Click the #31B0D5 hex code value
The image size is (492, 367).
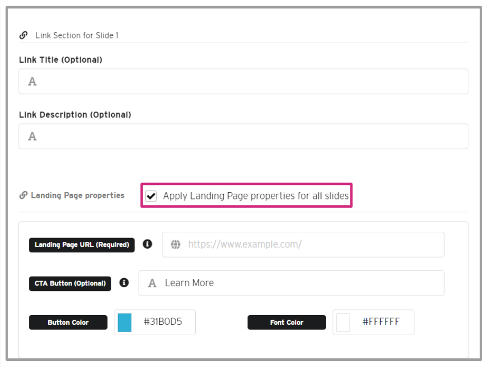point(162,322)
